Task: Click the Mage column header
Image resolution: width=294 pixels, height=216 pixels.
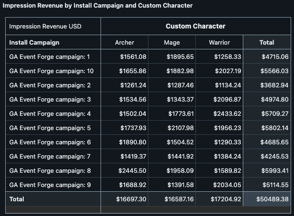Action: coord(172,42)
